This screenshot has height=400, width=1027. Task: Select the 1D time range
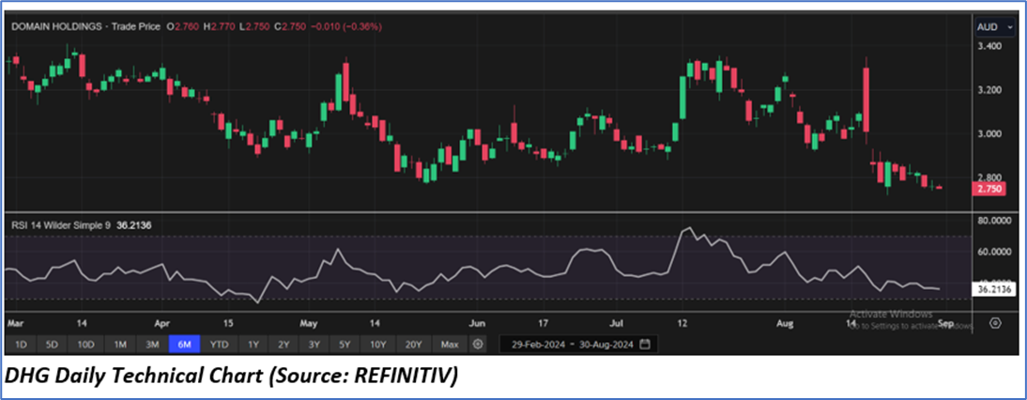tap(21, 344)
